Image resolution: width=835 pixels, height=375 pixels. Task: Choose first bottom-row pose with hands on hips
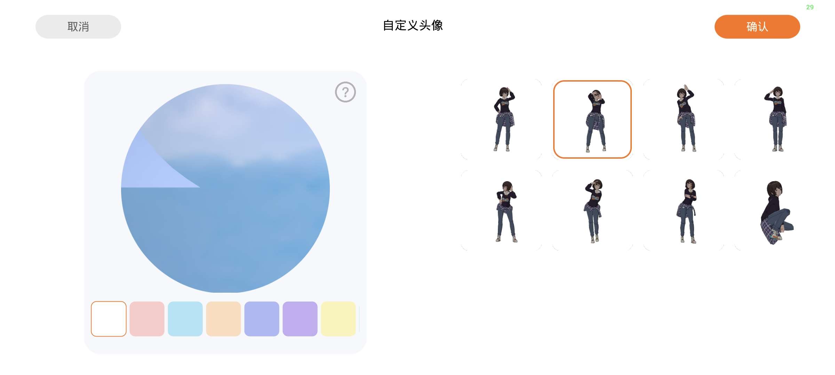[501, 210]
